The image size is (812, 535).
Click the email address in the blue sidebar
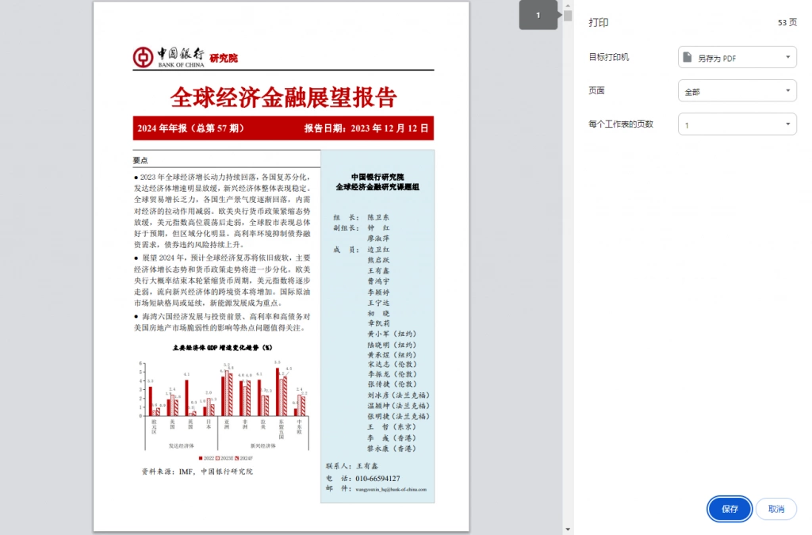(x=391, y=490)
